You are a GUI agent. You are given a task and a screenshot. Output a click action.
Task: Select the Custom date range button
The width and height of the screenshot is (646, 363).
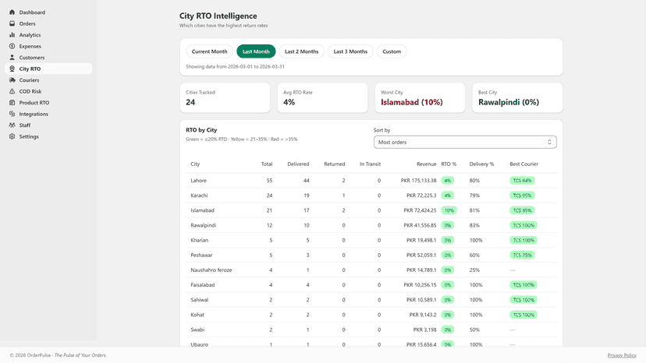click(392, 51)
